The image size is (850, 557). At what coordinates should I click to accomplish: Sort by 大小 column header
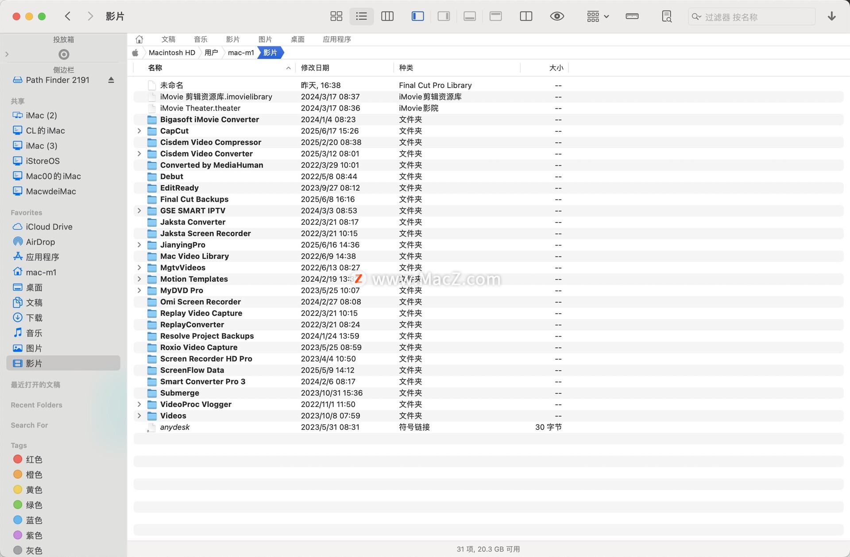pos(556,68)
